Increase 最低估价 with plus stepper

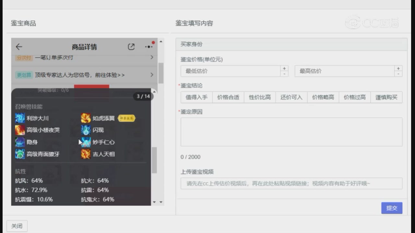click(x=284, y=68)
